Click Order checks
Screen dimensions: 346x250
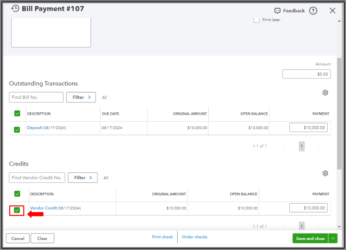[195, 237]
